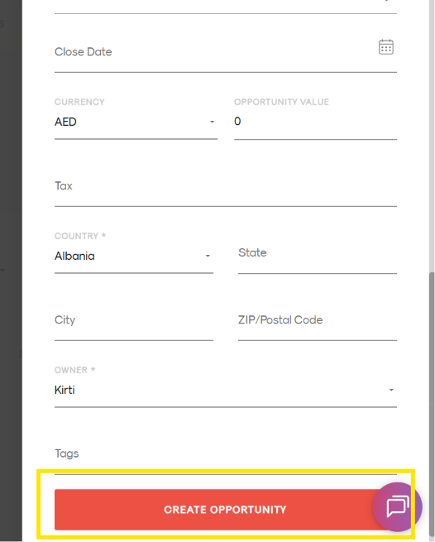435x542 pixels.
Task: Expand the Currency dropdown arrow next to AED
Action: 213,122
